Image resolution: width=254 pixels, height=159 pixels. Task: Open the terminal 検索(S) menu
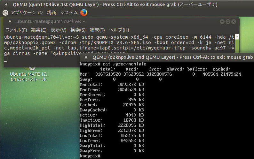(78, 30)
